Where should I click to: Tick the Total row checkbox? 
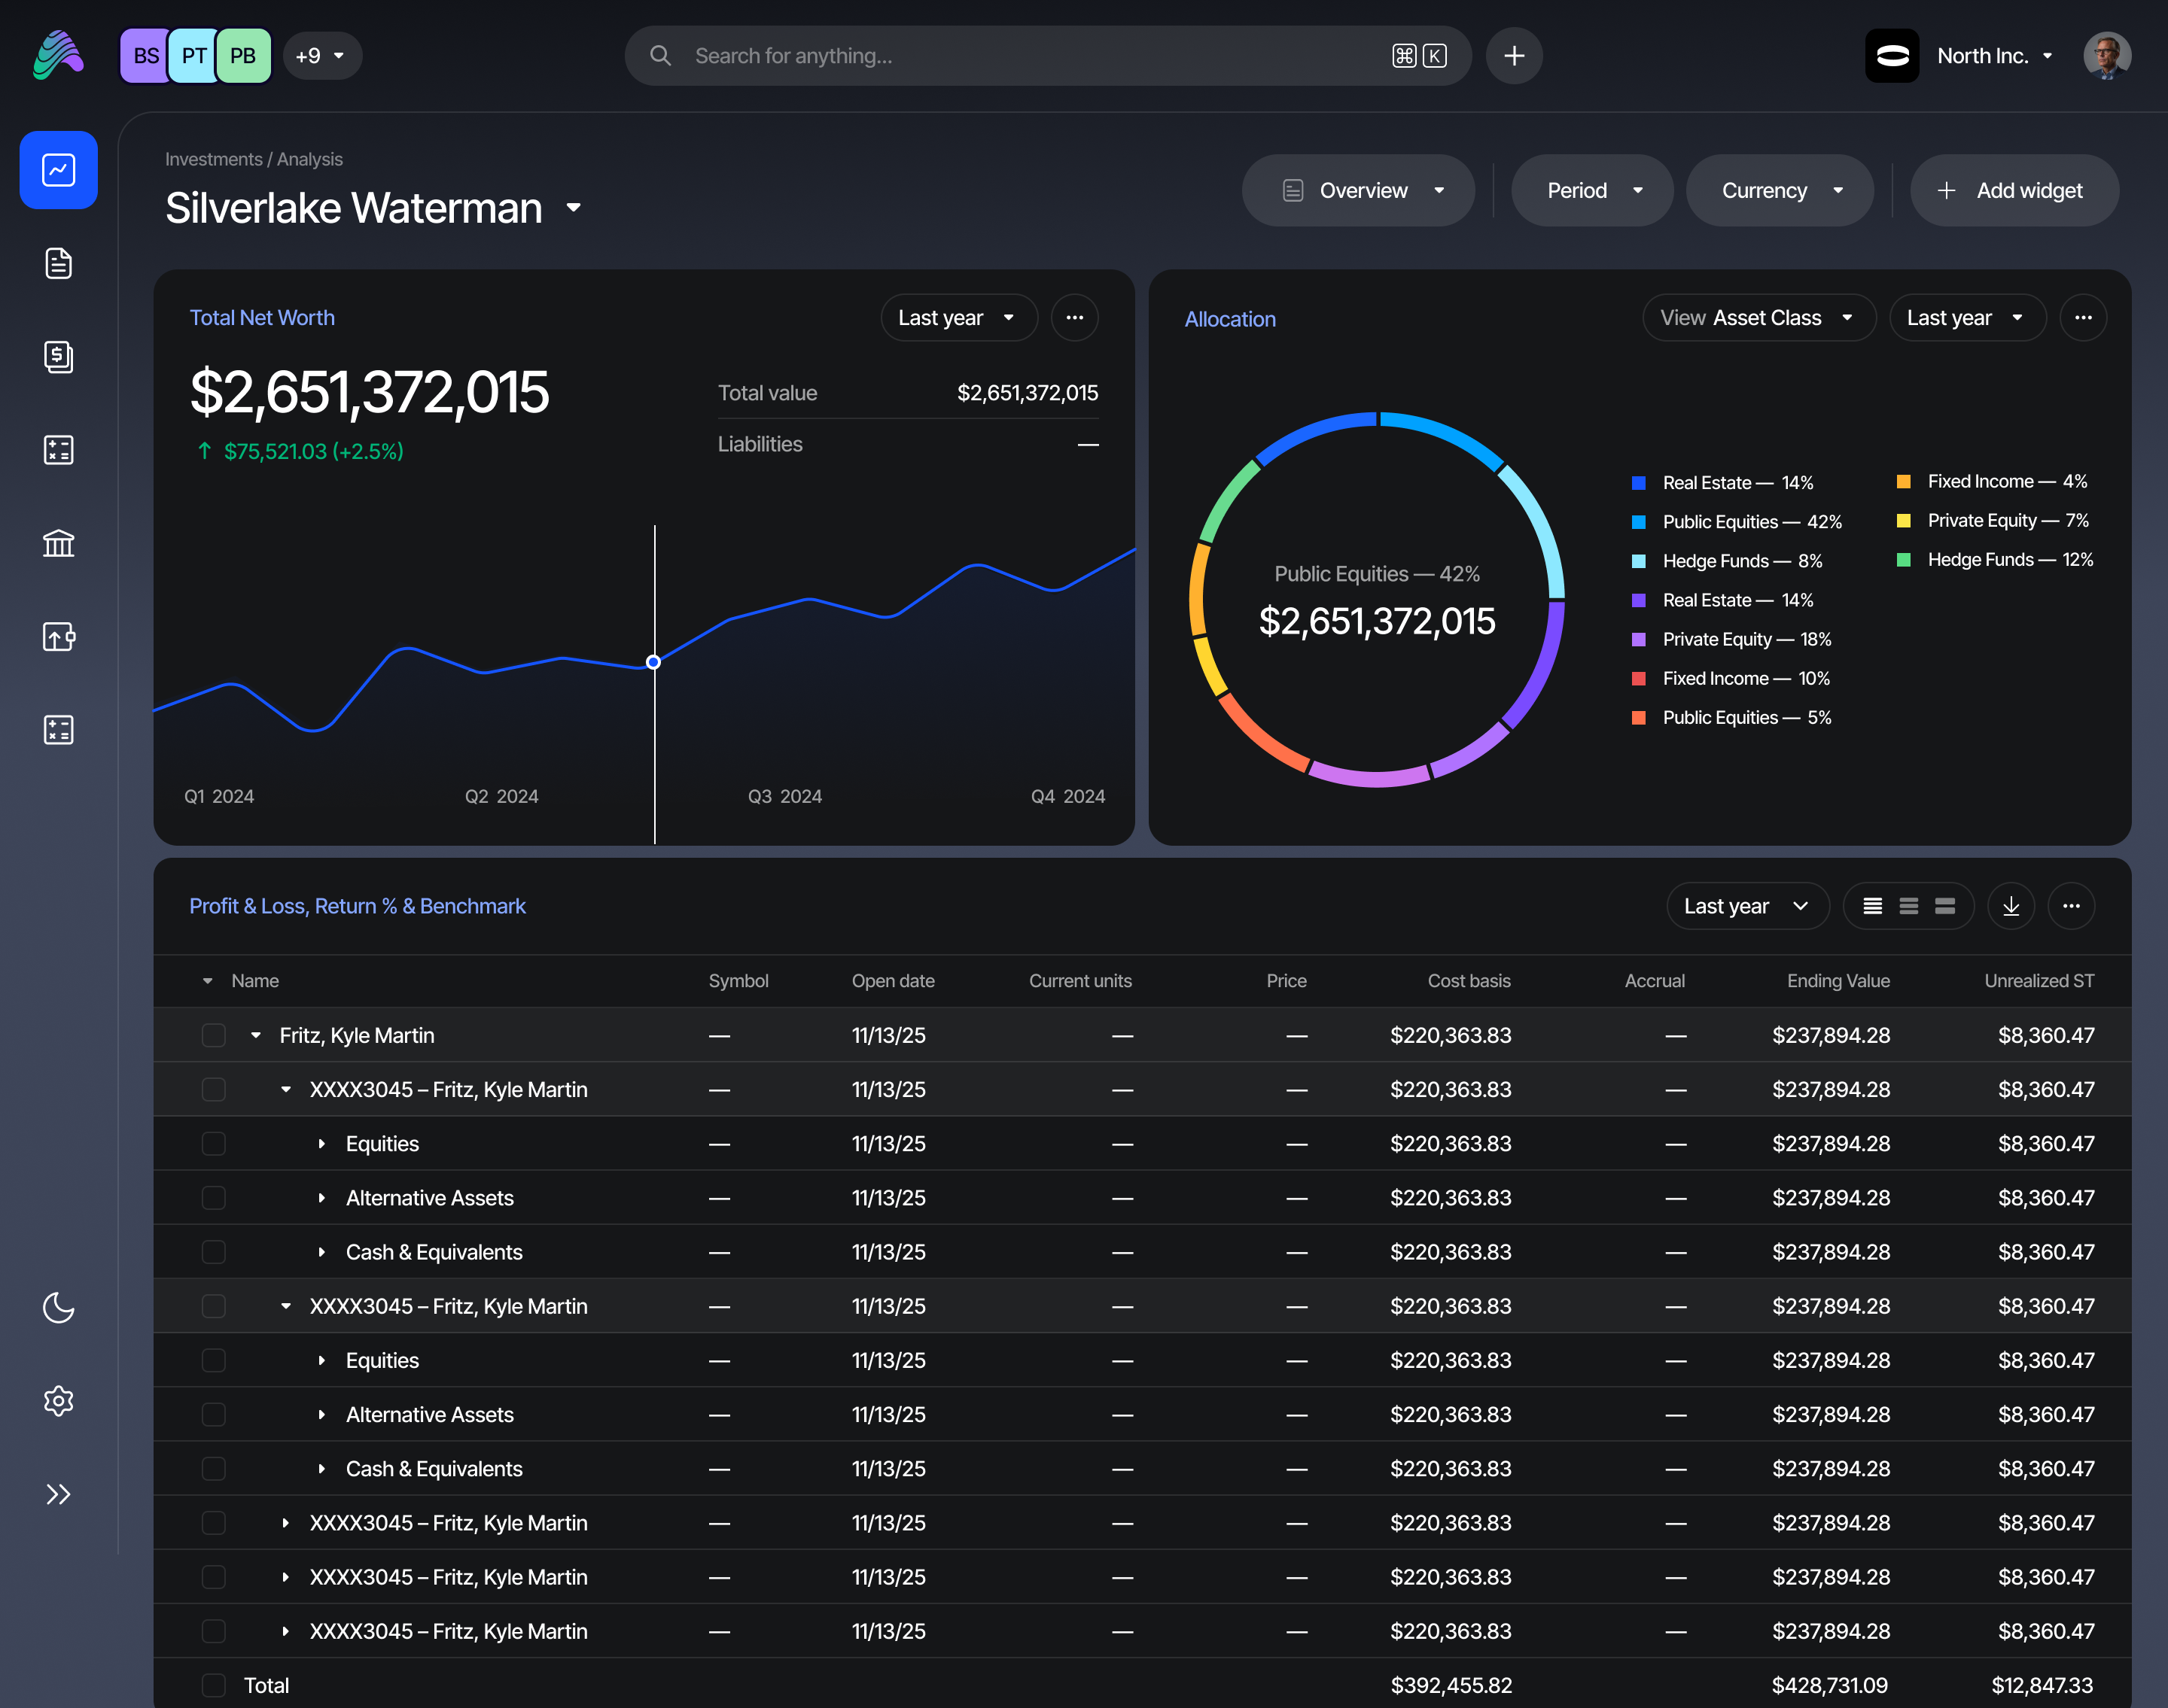[x=213, y=1685]
